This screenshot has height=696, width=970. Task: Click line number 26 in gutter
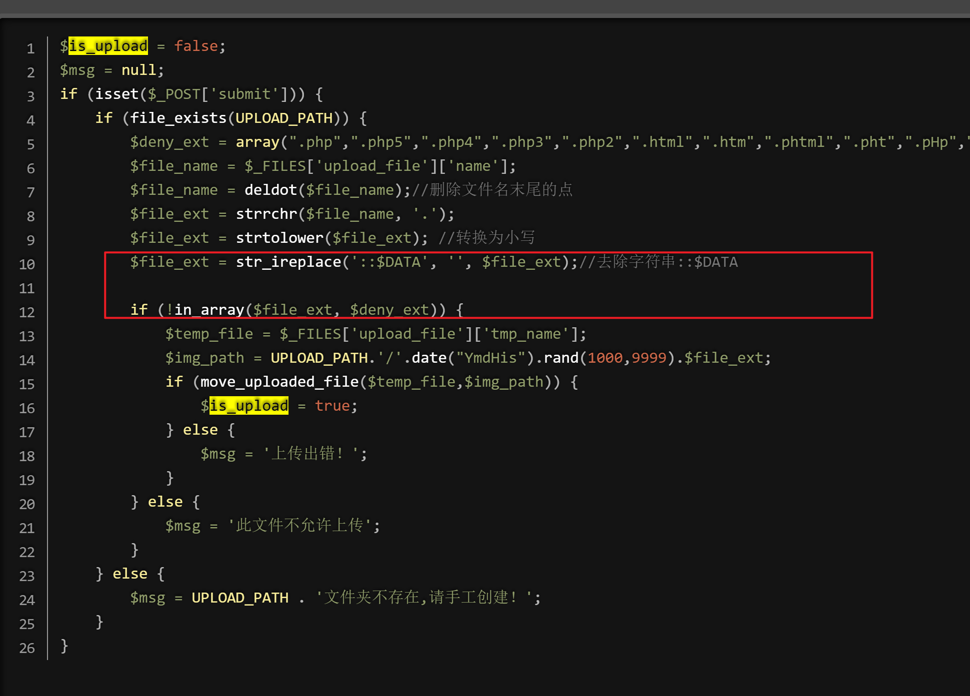click(27, 648)
